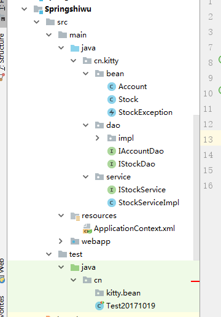Screen dimensions: 221x317
Task: Open the Web tool window tab
Action: click(x=2, y=270)
